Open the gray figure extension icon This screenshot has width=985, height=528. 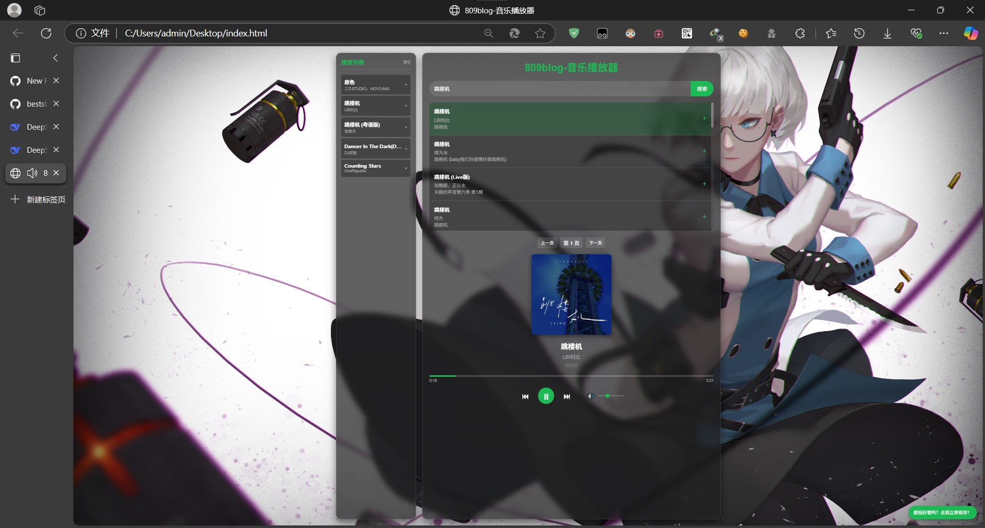click(x=772, y=33)
